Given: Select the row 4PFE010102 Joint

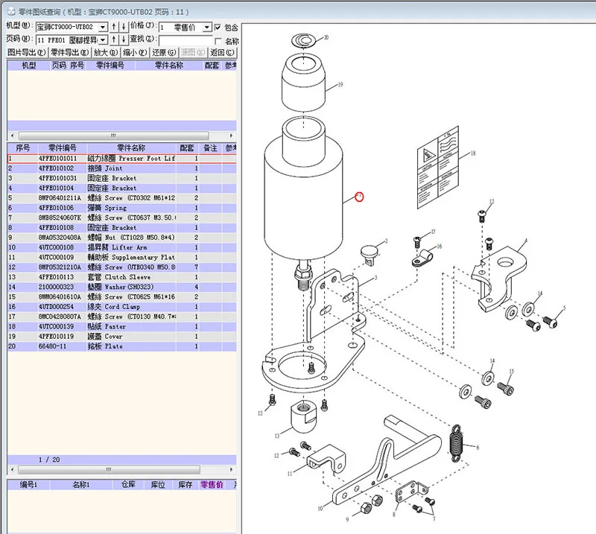Looking at the screenshot, I should click(x=121, y=168).
